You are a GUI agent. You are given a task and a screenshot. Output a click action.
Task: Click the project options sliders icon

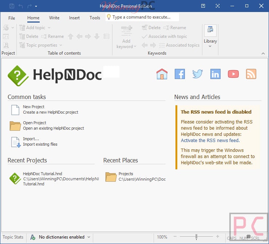pos(6,36)
